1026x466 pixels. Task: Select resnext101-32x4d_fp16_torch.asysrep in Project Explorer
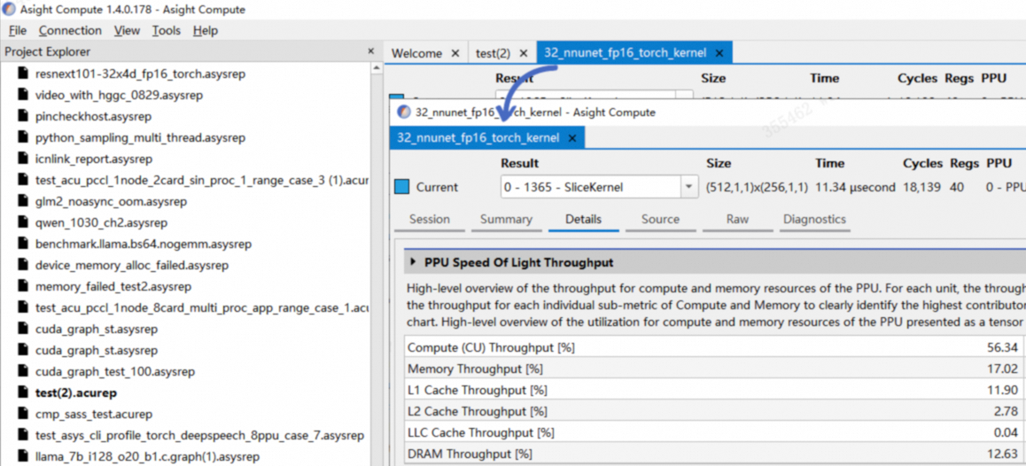pos(141,74)
